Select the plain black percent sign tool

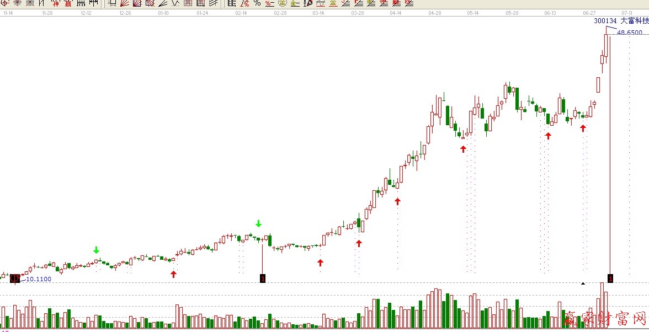257,3
